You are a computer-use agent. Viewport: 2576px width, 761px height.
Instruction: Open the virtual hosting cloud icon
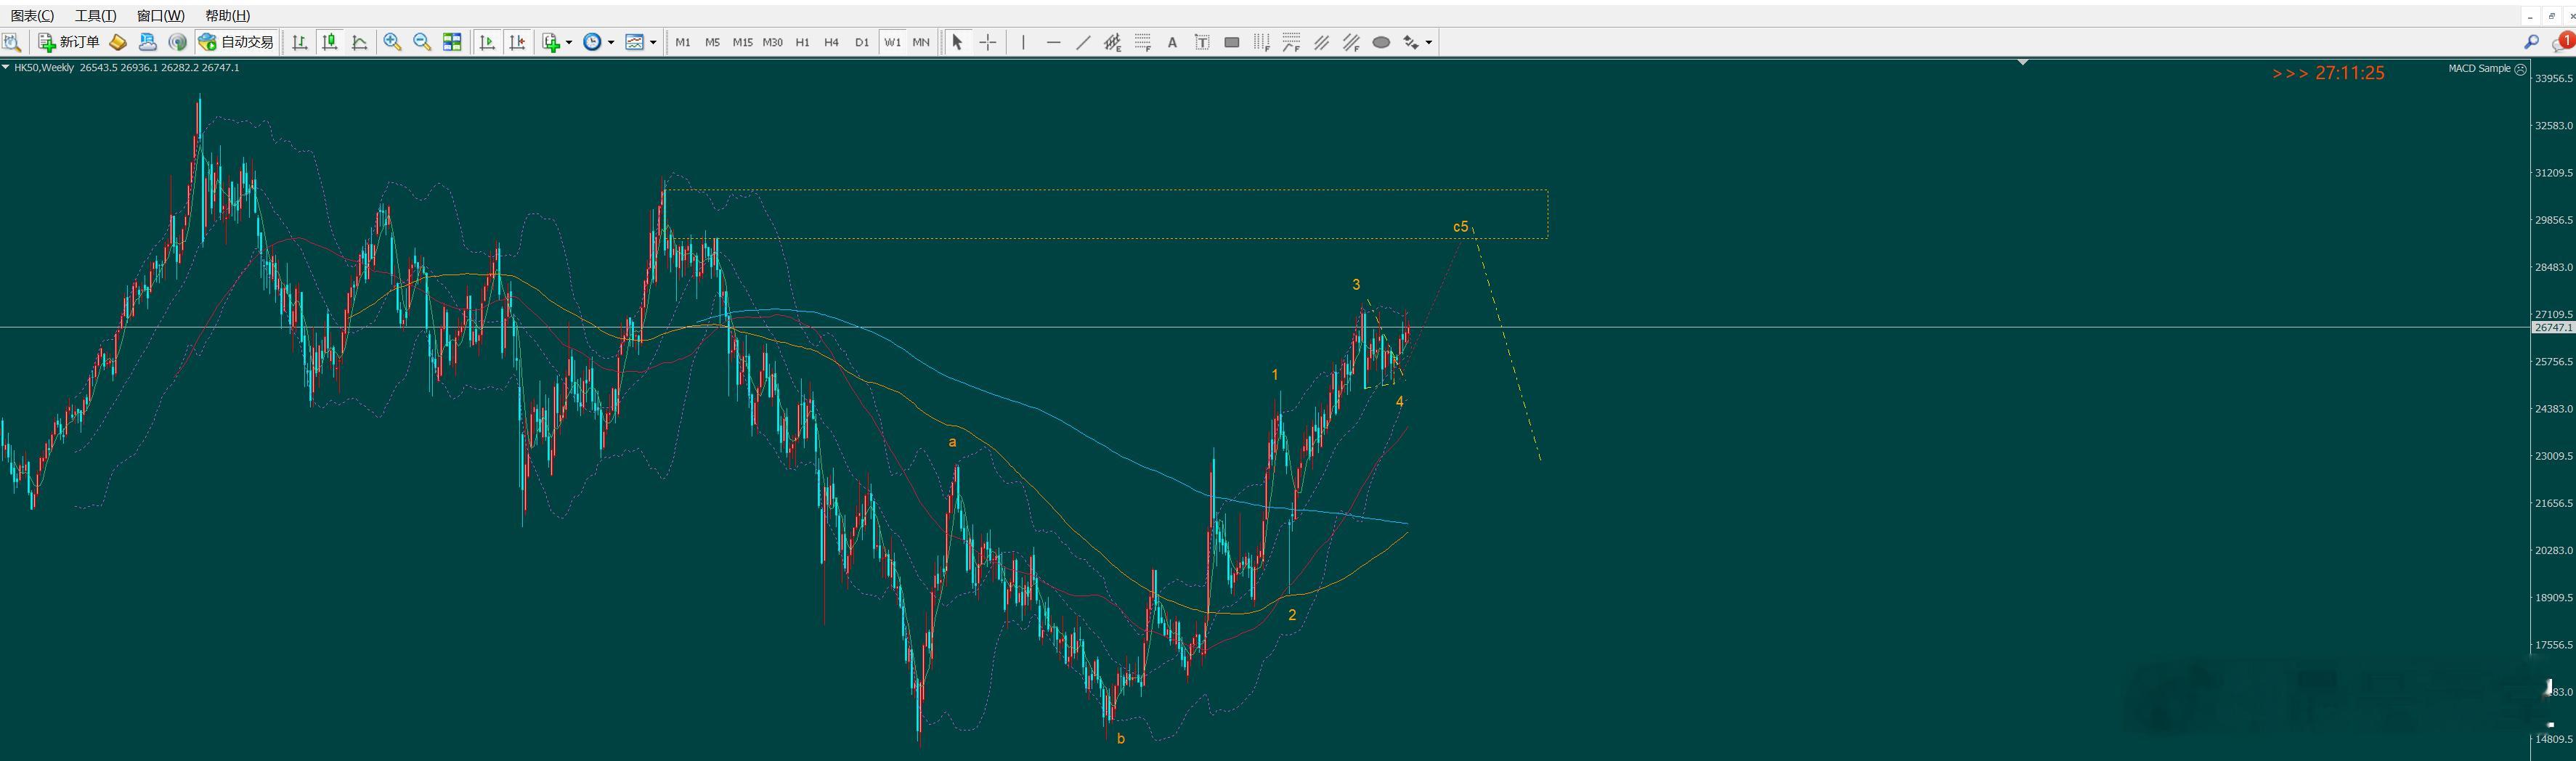pos(148,42)
